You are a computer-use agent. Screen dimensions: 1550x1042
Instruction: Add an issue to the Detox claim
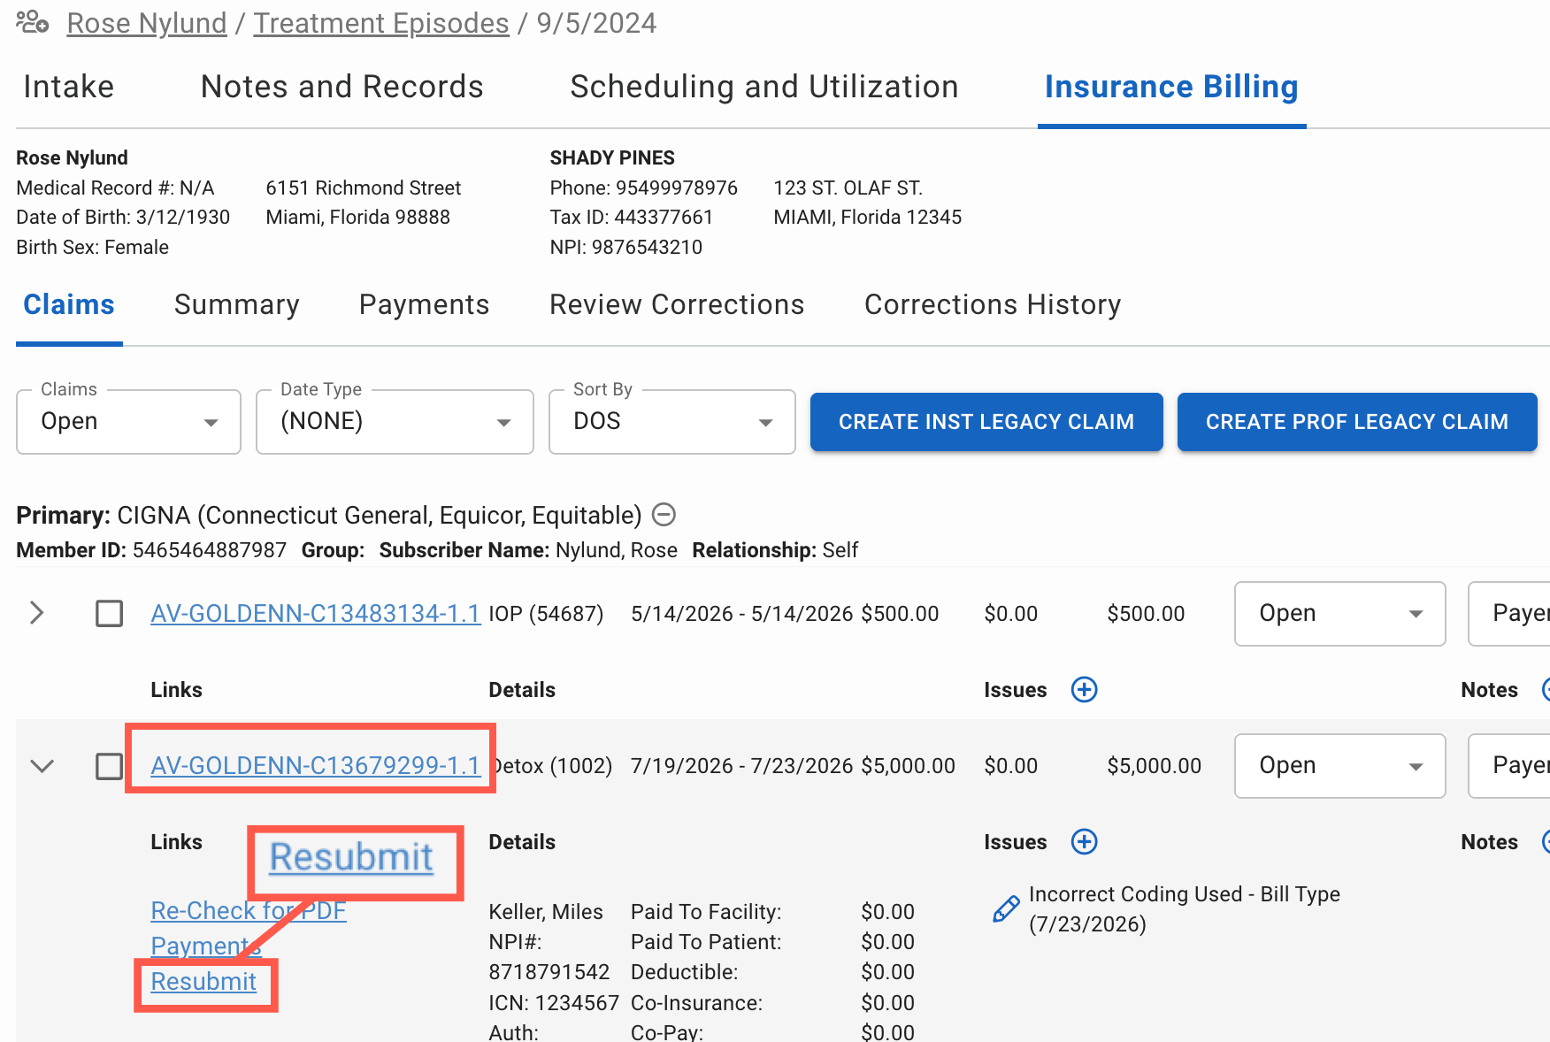pos(1084,841)
